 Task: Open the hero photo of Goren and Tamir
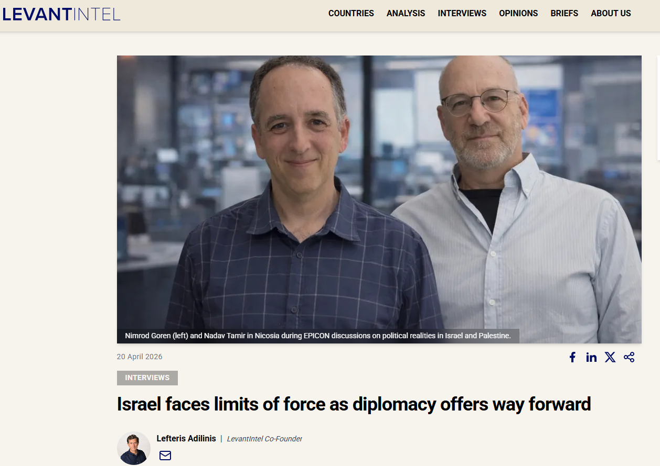(x=379, y=199)
